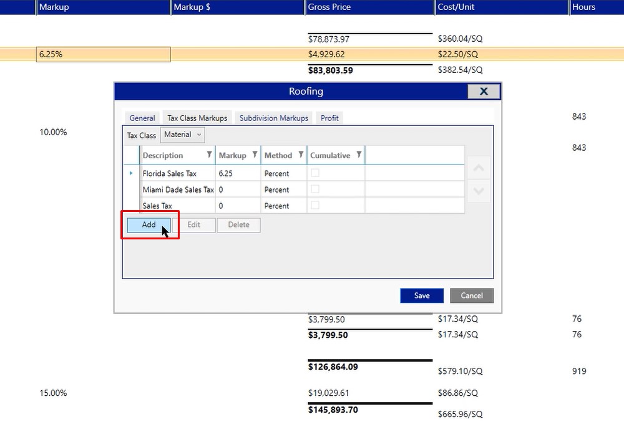Click the 6.25% markup input field

pos(104,54)
